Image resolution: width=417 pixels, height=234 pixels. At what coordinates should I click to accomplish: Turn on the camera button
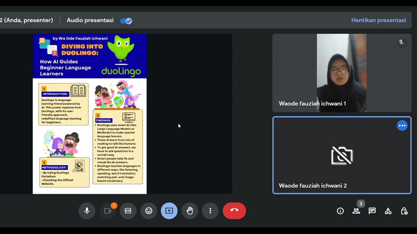(108, 211)
